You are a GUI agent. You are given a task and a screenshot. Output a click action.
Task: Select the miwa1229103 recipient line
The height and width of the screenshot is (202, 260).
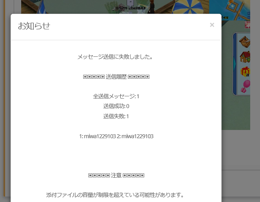116,136
